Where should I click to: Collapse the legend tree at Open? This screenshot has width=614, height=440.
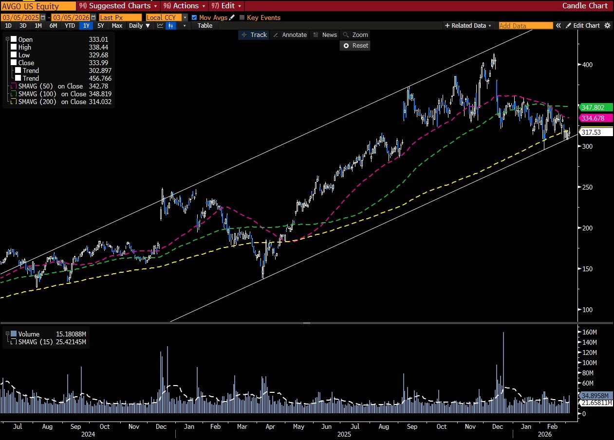tap(7, 39)
